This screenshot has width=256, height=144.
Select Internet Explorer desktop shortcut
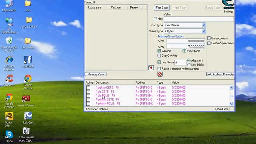pos(9,64)
